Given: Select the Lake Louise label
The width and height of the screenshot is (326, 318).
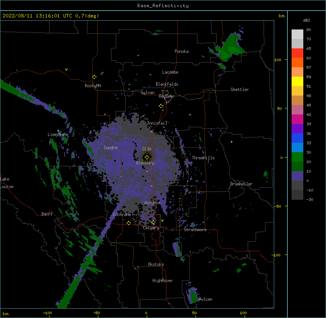Looking at the screenshot, I should [x=7, y=183].
